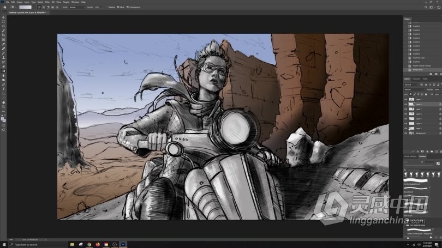Open the layer filter Kind dropdown
The image size is (442, 248).
click(x=411, y=84)
